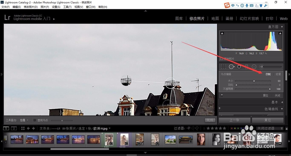Switch to 地图 module

pyautogui.click(x=215, y=19)
